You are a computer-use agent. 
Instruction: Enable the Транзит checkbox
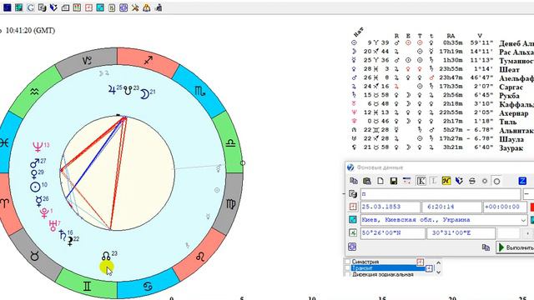point(347,268)
